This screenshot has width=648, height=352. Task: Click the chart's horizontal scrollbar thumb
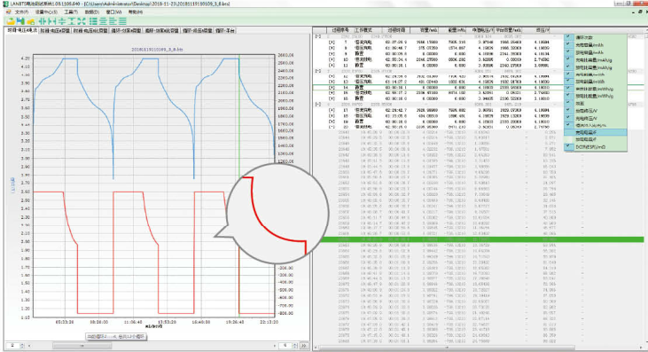tap(82, 346)
